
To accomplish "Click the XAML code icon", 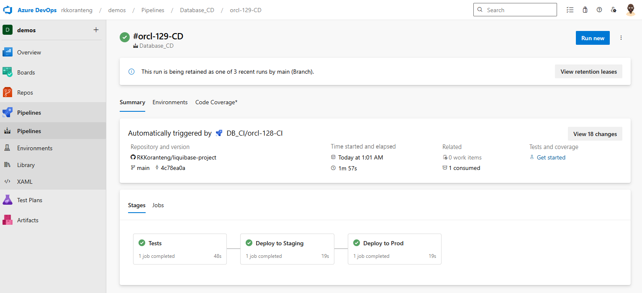I will point(8,182).
